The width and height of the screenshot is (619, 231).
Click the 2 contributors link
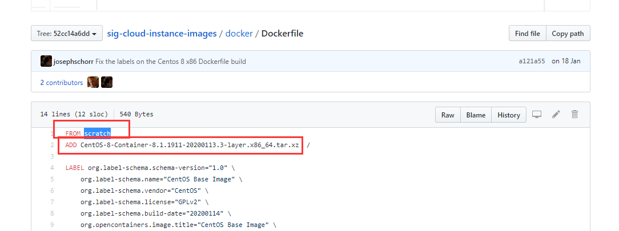[62, 83]
